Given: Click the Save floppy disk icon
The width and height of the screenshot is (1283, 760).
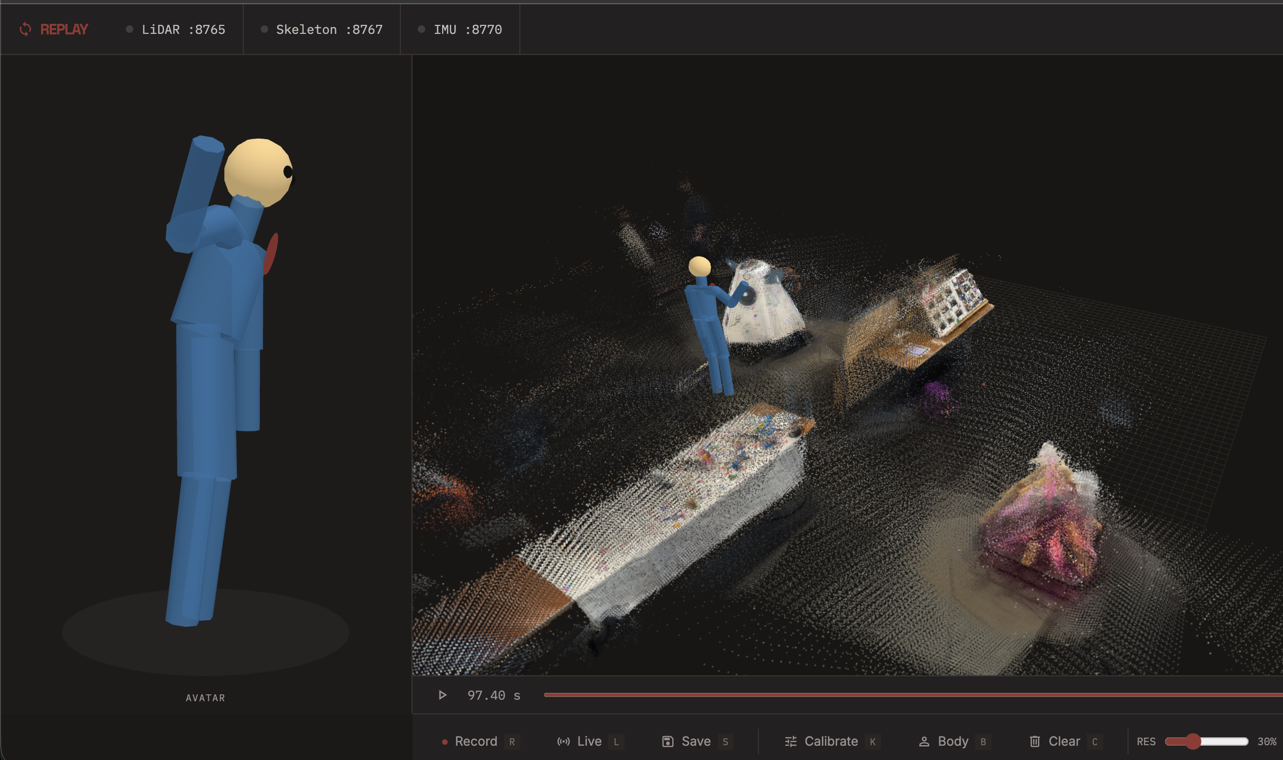Looking at the screenshot, I should point(667,741).
